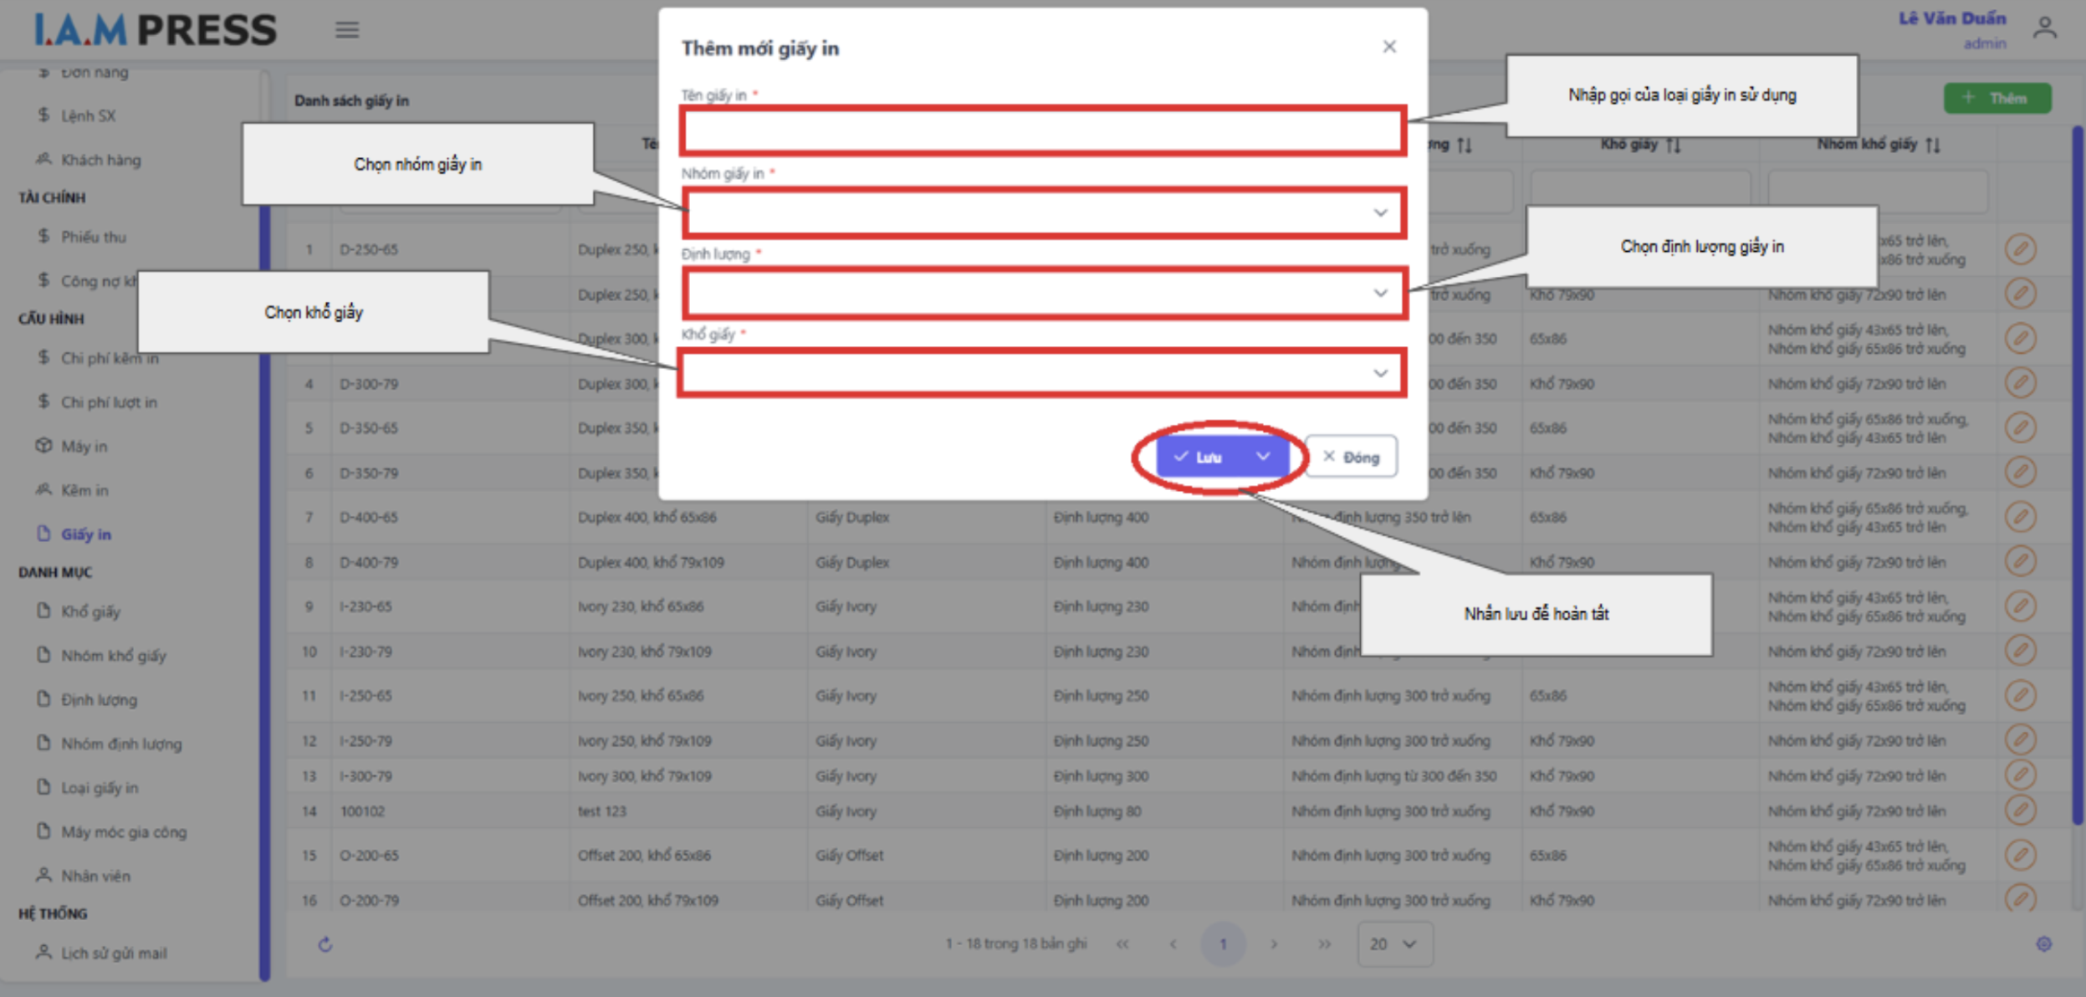Open page size 20 dropdown
Screen dimensions: 2086x997
click(x=1393, y=944)
